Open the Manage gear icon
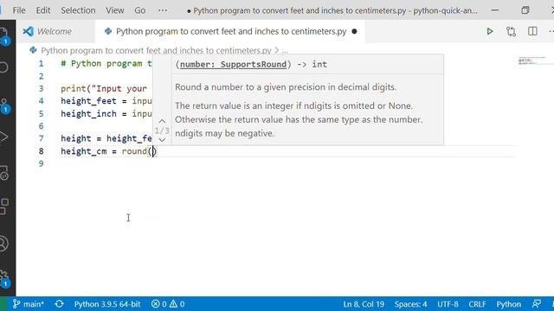The width and height of the screenshot is (554, 311). [x=4, y=278]
